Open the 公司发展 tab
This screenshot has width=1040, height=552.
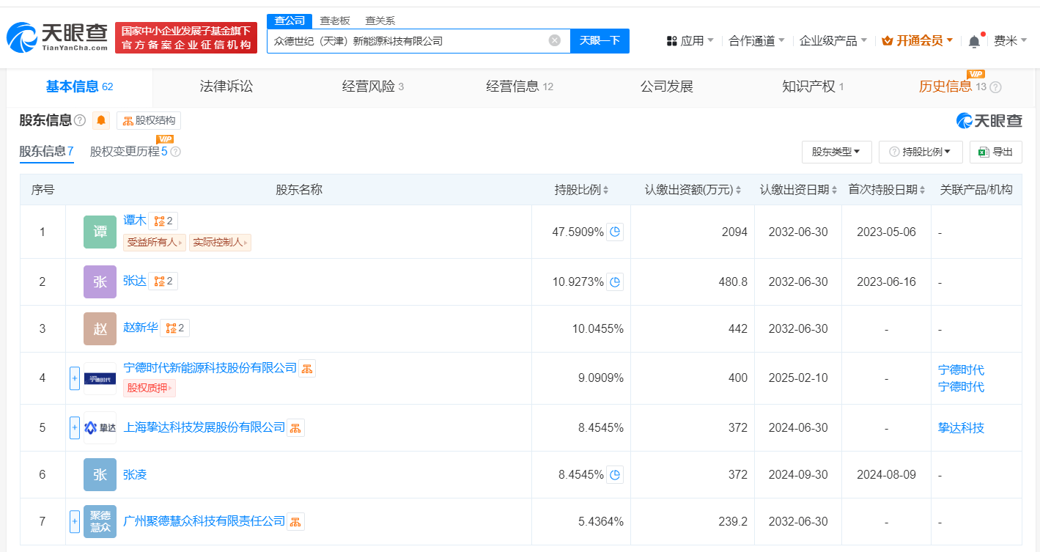[x=666, y=87]
